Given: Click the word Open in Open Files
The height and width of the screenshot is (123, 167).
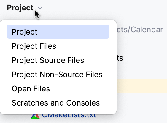Looking at the screenshot, I should tap(21, 89).
